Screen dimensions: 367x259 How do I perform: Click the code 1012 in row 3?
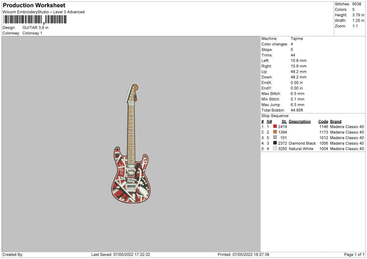324,138
